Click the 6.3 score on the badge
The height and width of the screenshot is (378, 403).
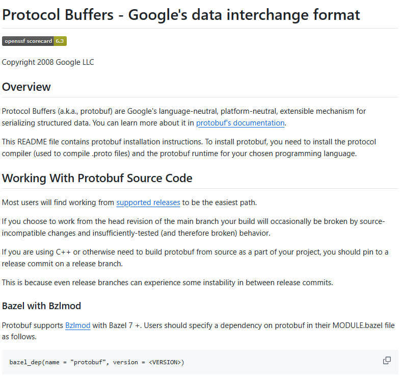tap(60, 41)
